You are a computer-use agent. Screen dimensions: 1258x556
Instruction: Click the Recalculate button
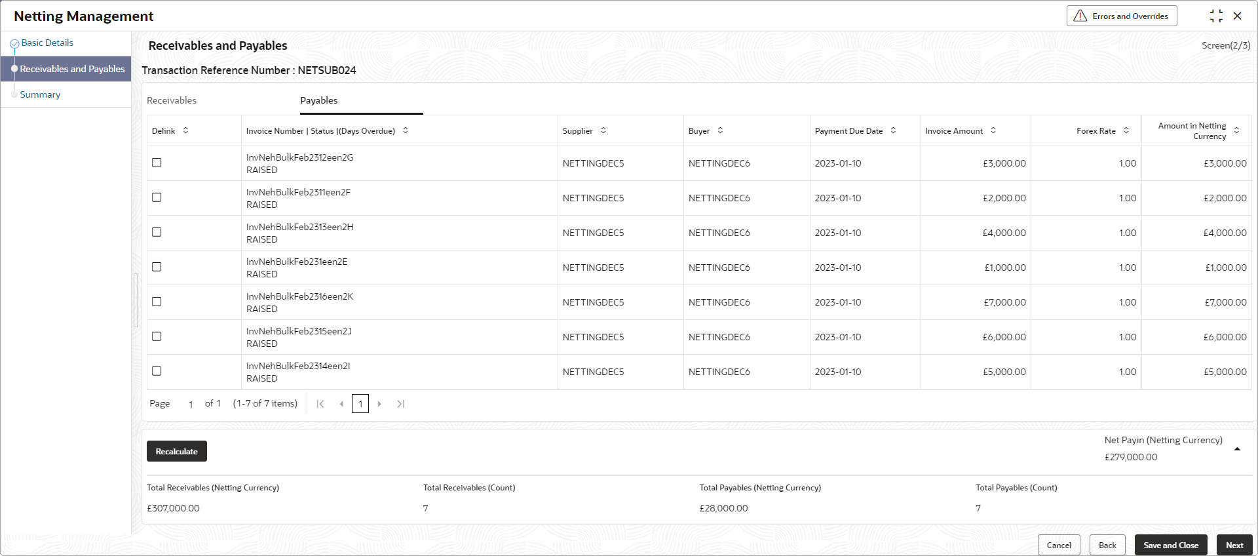(177, 451)
